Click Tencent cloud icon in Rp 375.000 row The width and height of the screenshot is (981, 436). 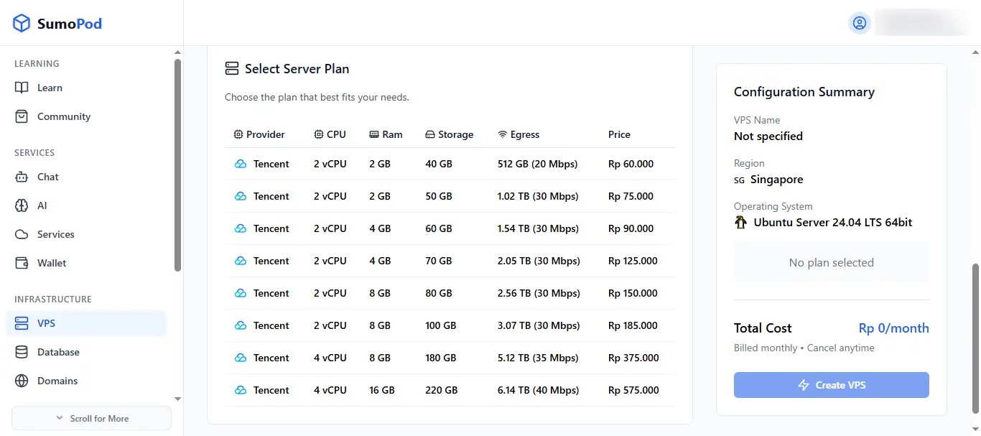[241, 358]
